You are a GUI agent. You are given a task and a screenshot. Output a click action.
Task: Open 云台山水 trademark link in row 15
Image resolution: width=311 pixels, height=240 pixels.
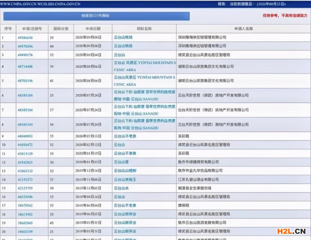(121, 188)
